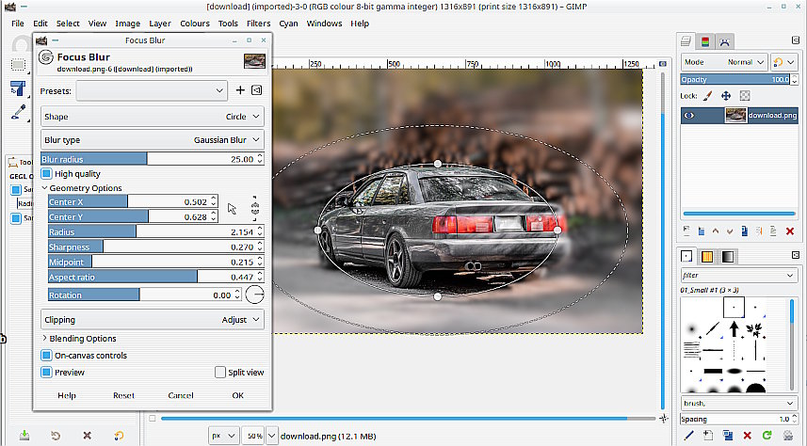
Task: Click the edit brush pencil icon
Action: point(688,435)
